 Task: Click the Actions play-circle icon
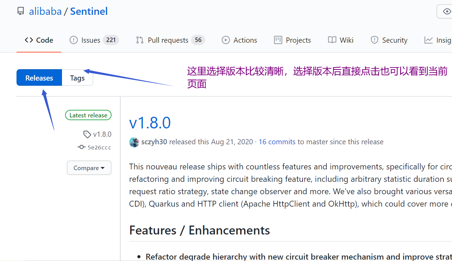tap(225, 40)
